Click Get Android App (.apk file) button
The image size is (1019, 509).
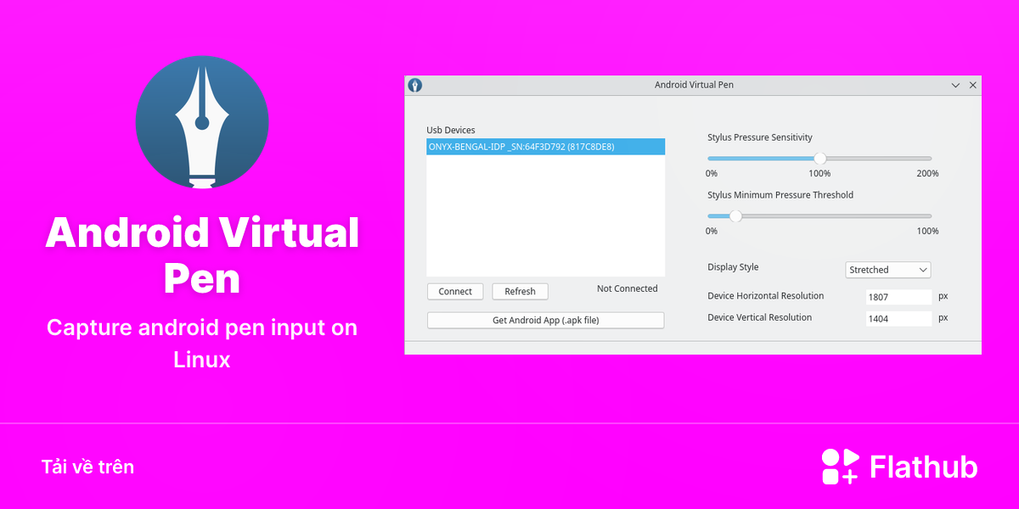coord(545,320)
